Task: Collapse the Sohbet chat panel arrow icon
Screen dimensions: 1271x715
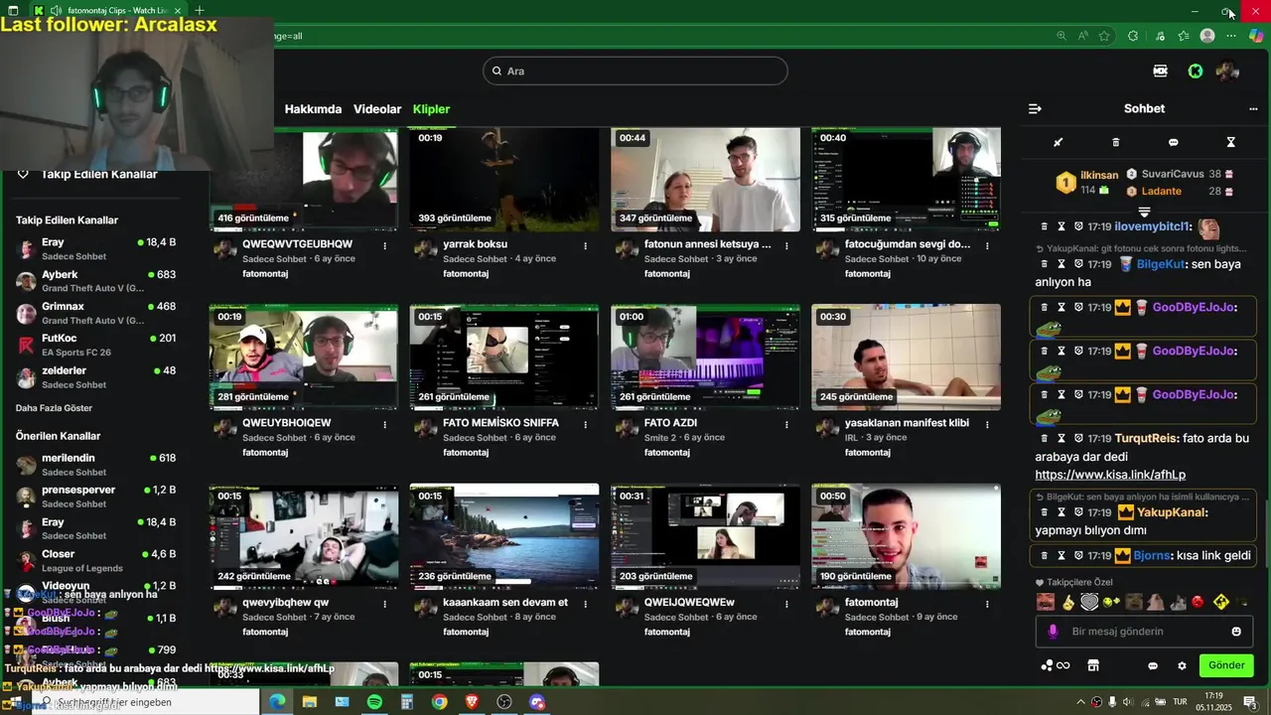Action: tap(1035, 109)
